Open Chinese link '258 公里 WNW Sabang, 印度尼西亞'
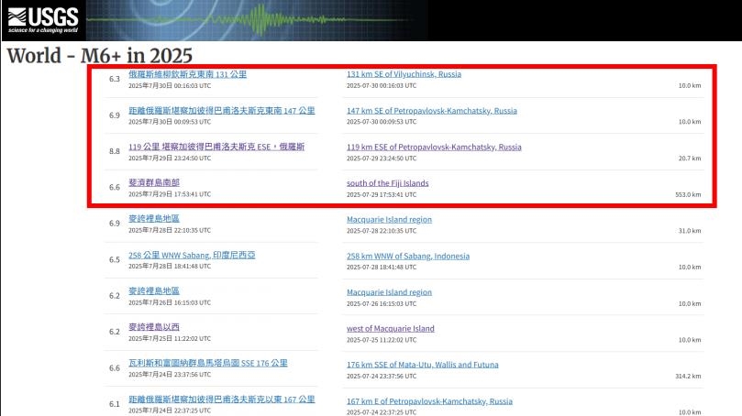The width and height of the screenshot is (742, 416). (x=192, y=256)
